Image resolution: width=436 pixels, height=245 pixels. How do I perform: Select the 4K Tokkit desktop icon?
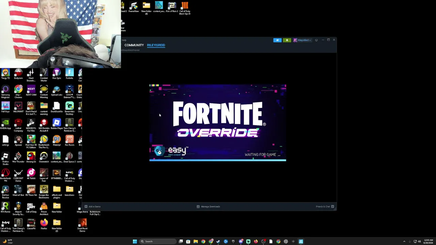coord(31,174)
